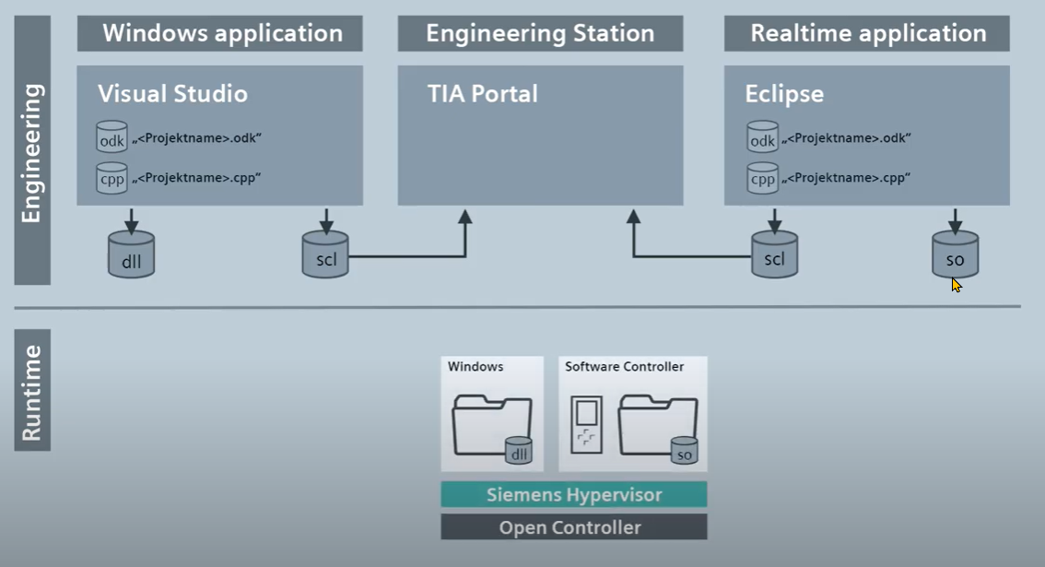Click the Engineering Station header

click(541, 33)
